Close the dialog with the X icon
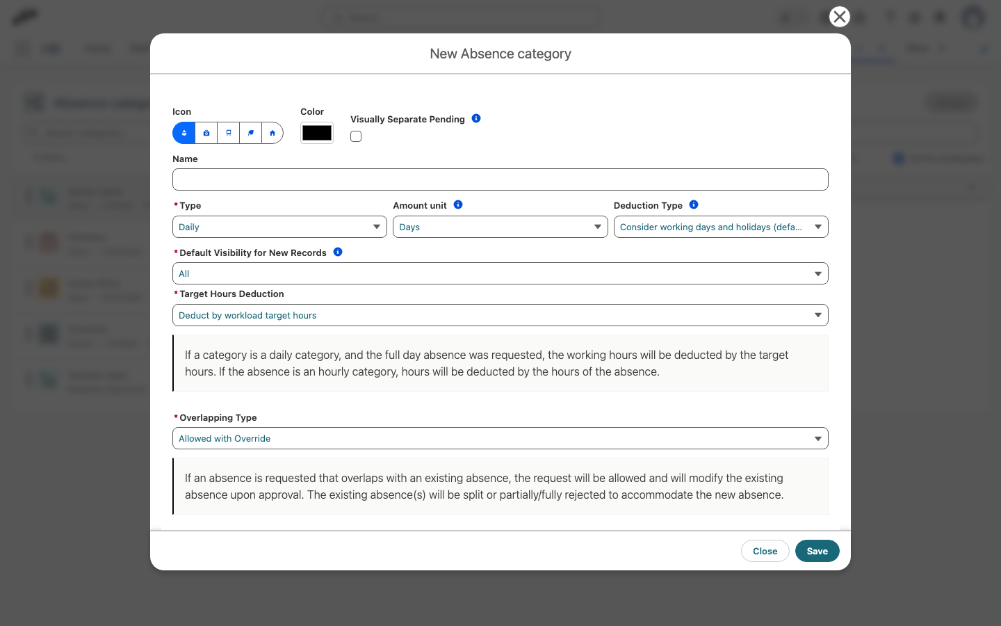The image size is (1001, 626). coord(840,17)
